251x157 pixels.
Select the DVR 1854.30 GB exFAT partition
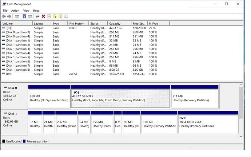point(208,122)
